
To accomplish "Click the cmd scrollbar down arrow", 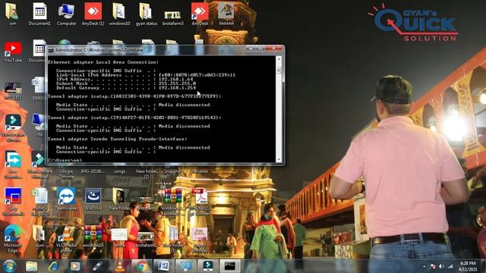I will [279, 160].
